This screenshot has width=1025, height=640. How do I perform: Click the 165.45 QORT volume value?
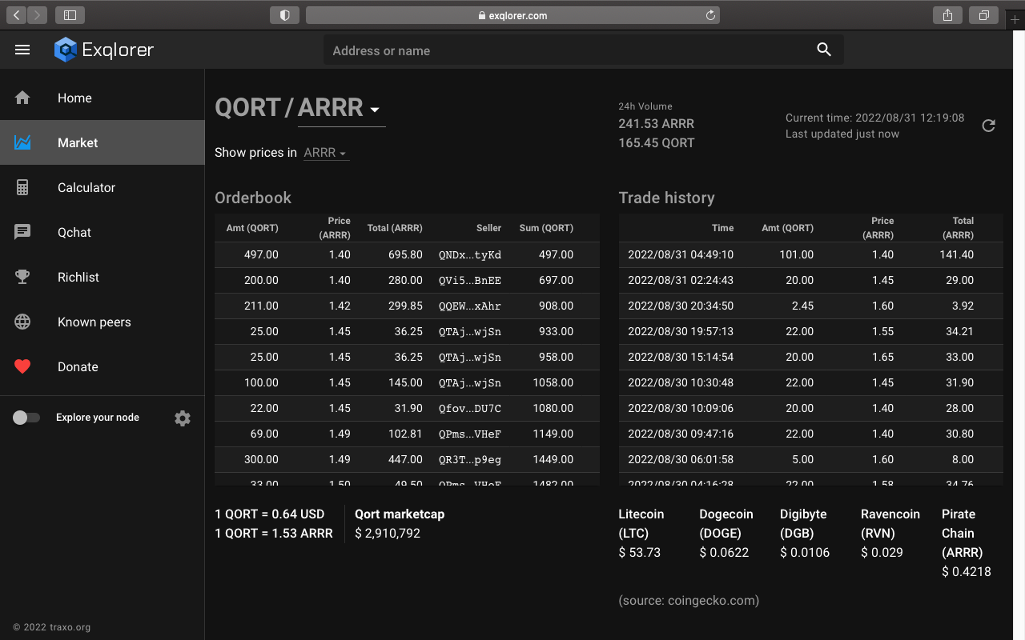(x=656, y=143)
